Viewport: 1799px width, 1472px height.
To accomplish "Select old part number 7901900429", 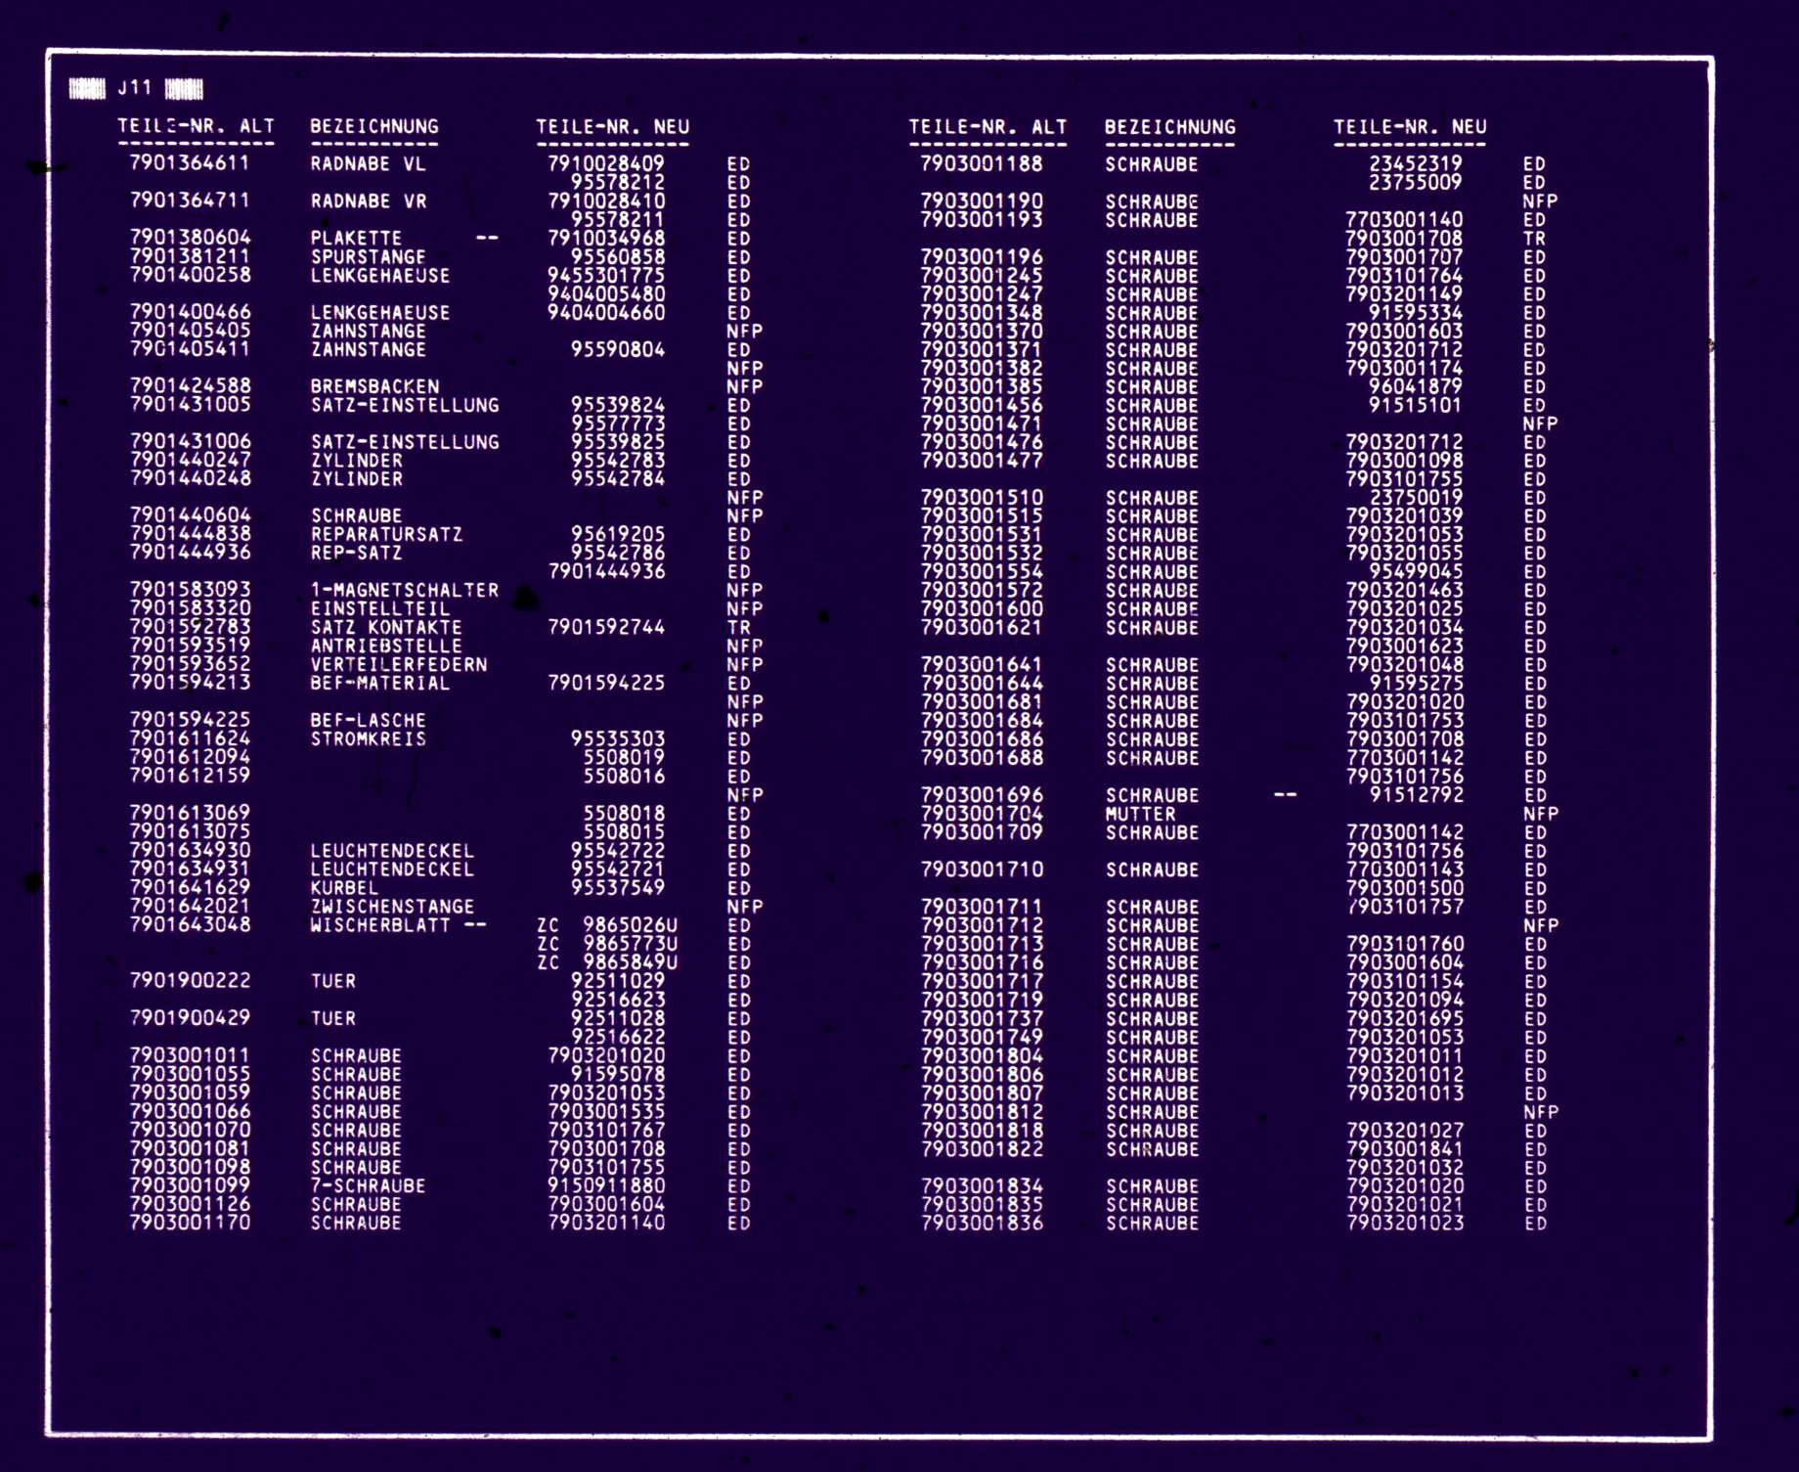I will click(190, 1017).
